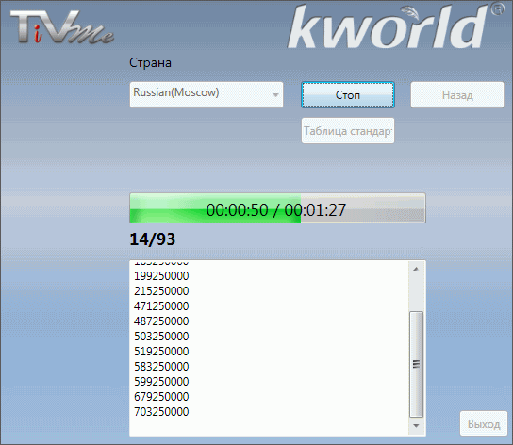Select frequency 583250000 in list

pos(161,366)
